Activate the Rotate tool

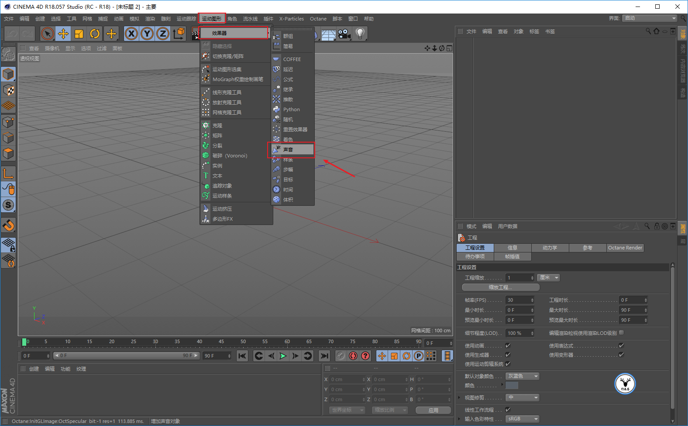click(95, 34)
